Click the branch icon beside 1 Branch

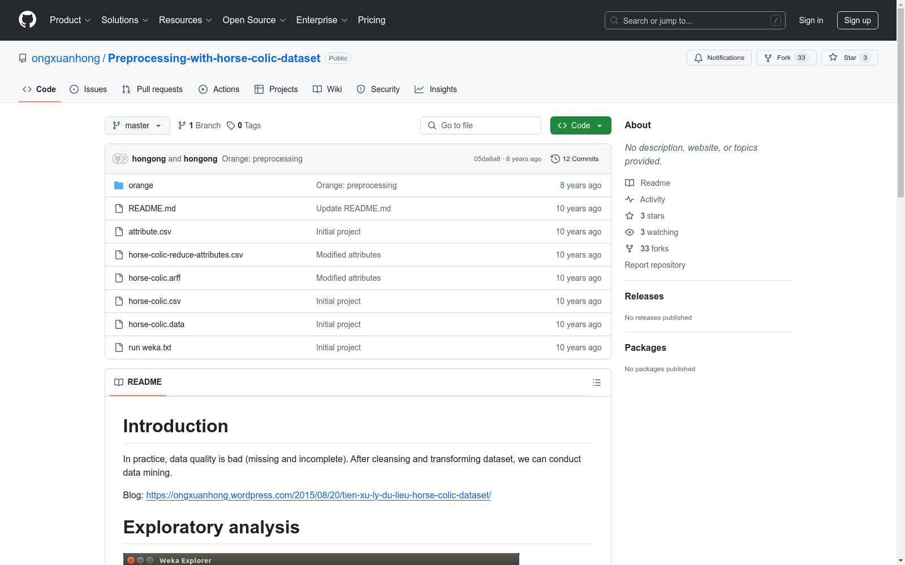(x=182, y=125)
